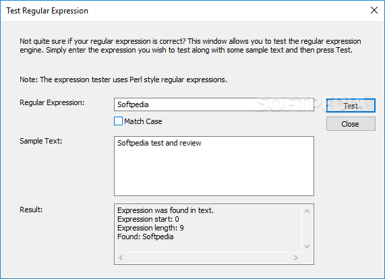Enable the Match Case checkbox
385x279 pixels.
point(118,121)
